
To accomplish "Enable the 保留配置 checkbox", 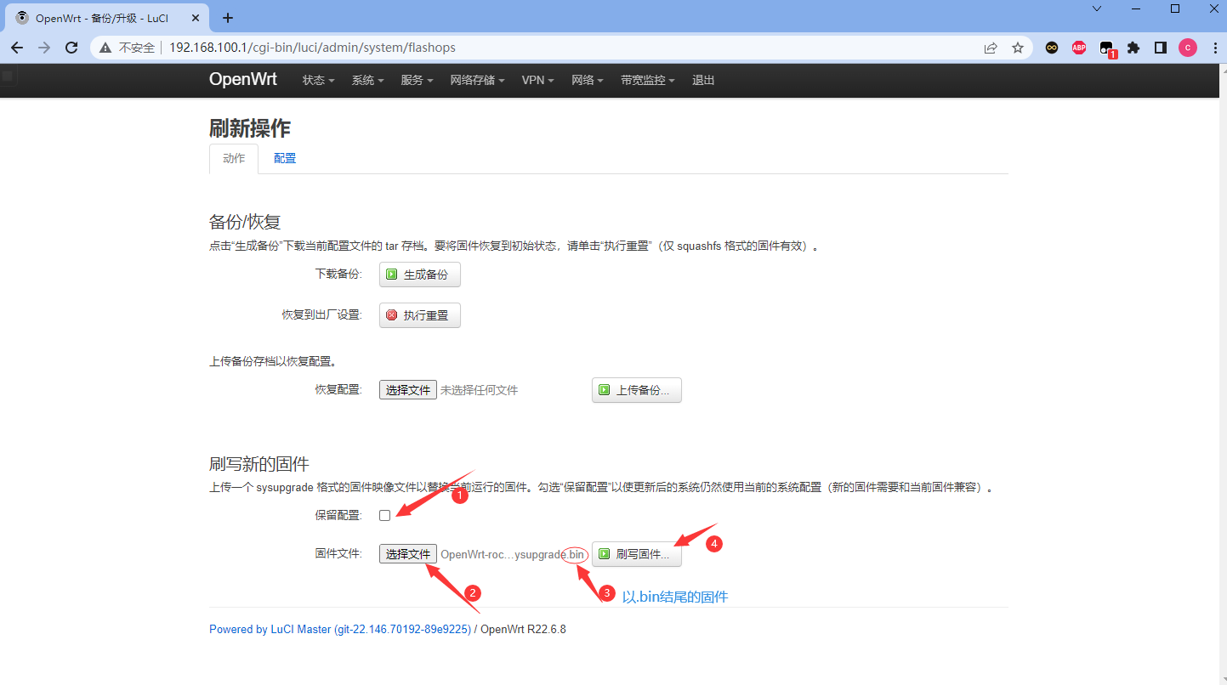I will 385,515.
